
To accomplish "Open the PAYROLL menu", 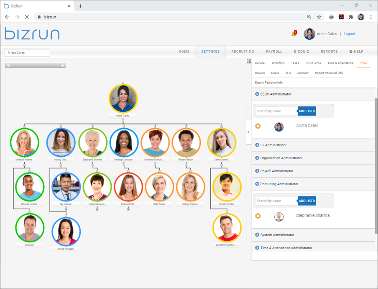I will [274, 52].
